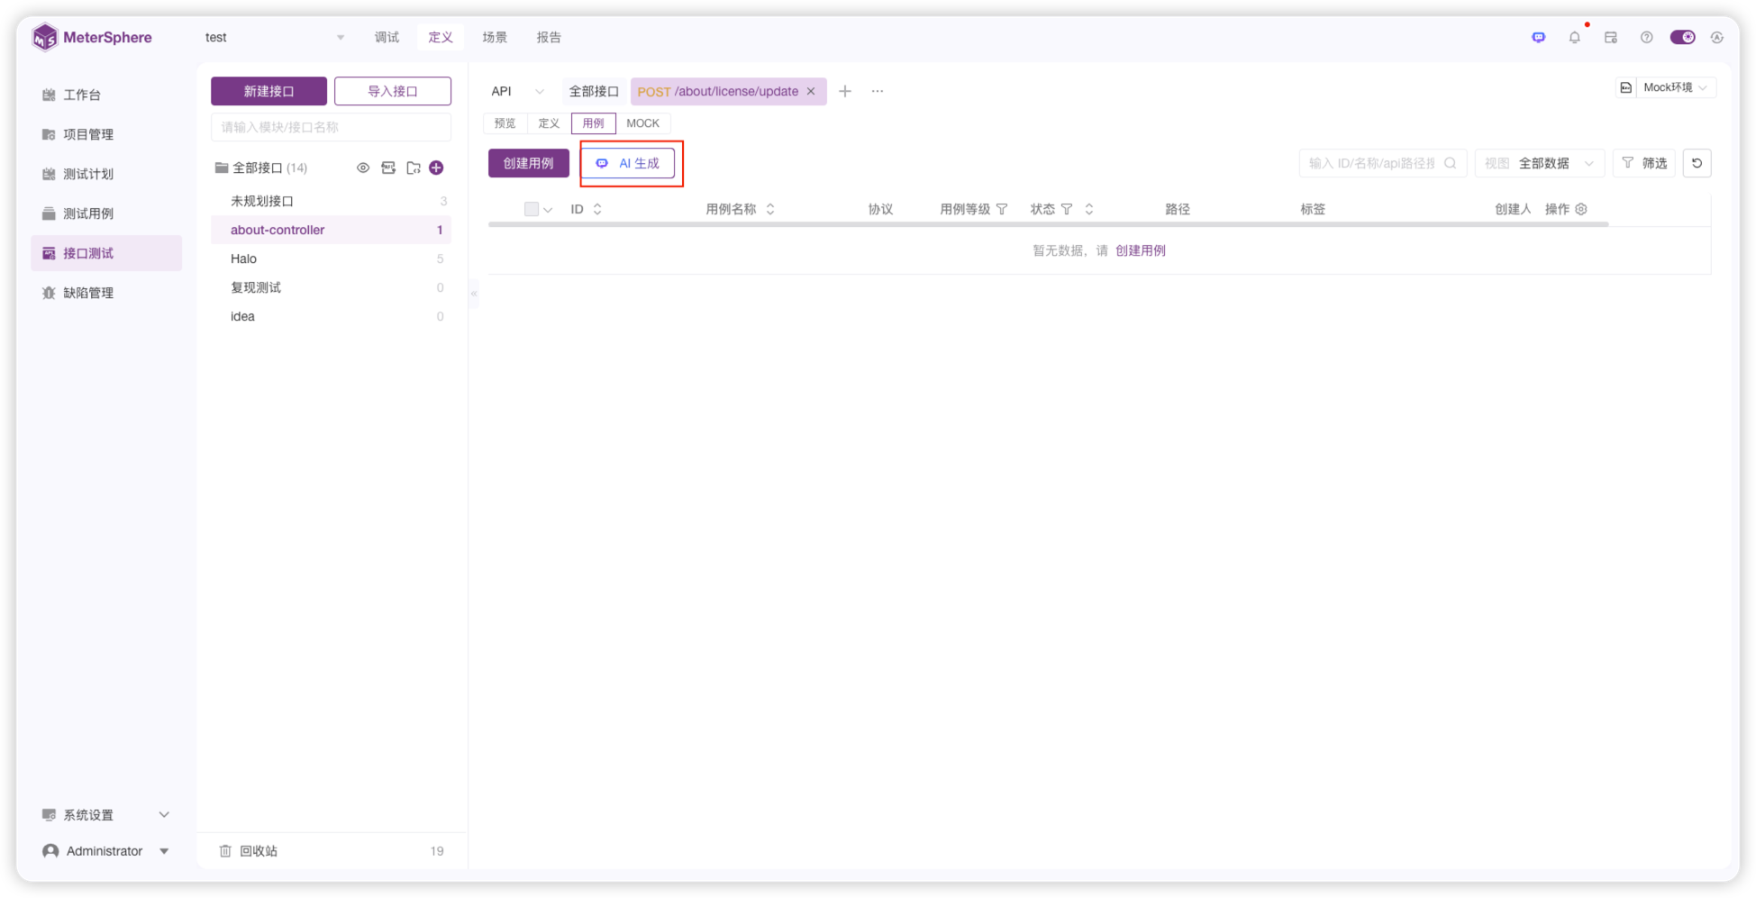Click the refresh icon beside 筛选

point(1697,163)
